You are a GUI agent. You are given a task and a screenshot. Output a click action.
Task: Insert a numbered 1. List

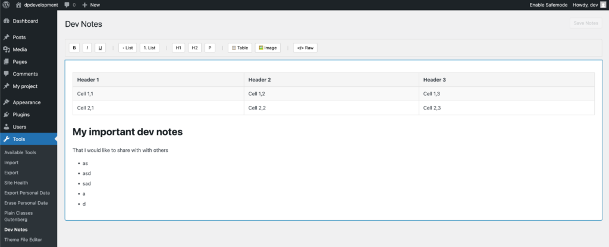point(149,48)
